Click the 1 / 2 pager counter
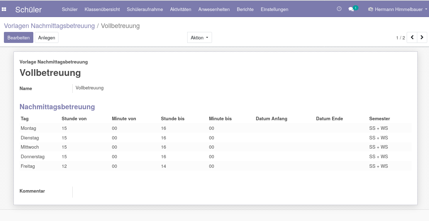Screen dimensions: 429x221 400,38
